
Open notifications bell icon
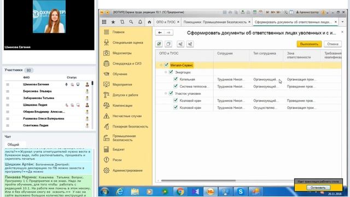tap(140, 22)
